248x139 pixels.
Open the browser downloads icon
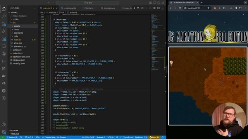[x=231, y=8]
